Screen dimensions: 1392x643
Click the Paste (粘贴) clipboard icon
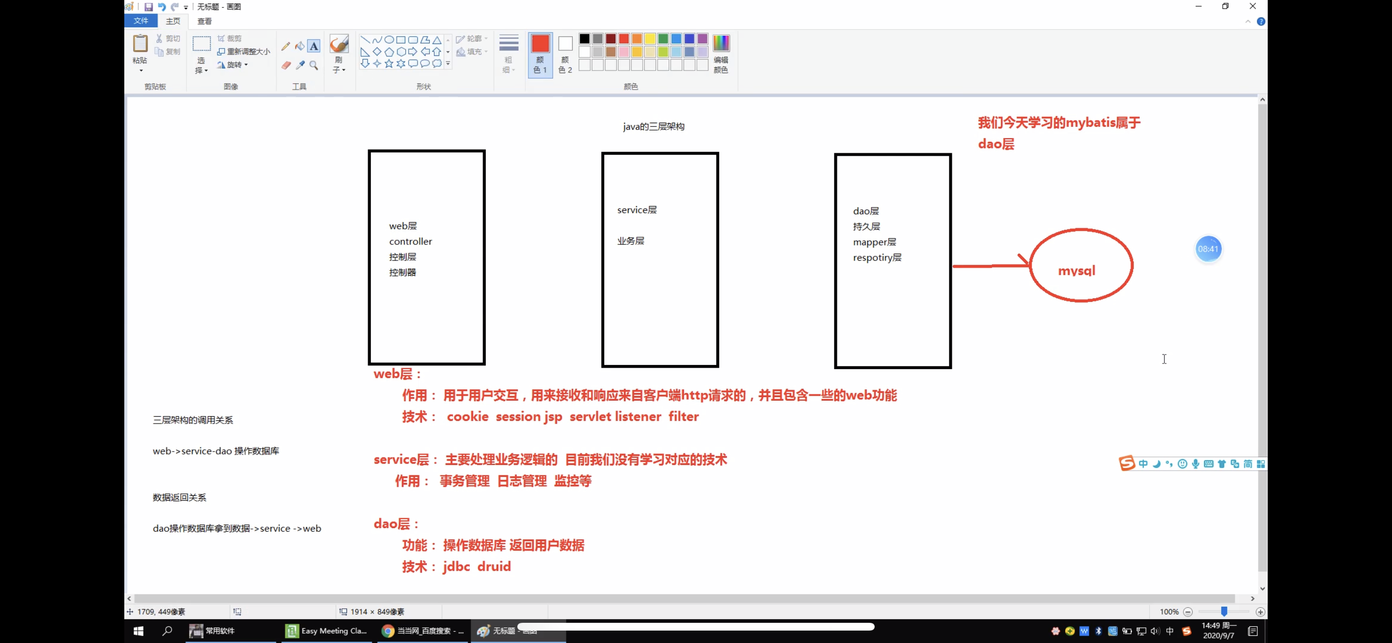[x=140, y=43]
